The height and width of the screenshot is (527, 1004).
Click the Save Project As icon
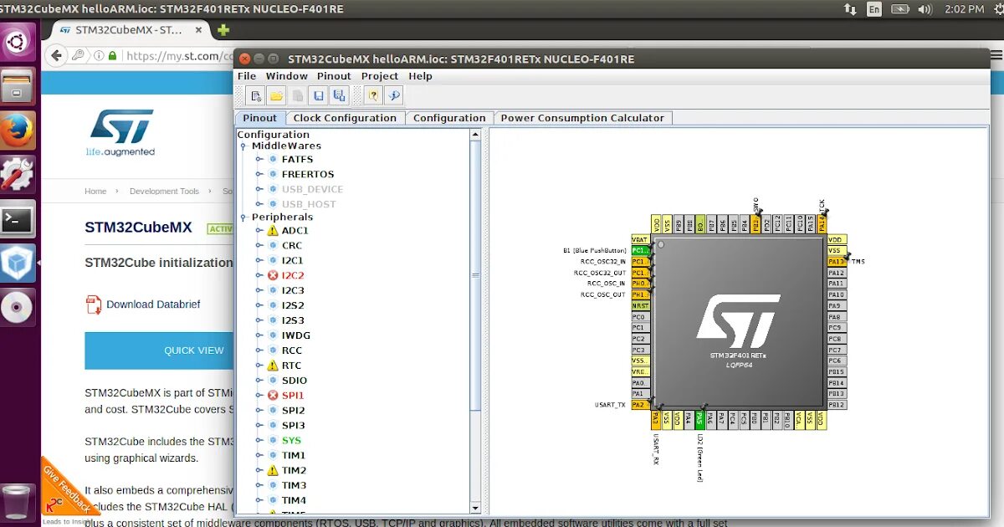click(x=338, y=95)
